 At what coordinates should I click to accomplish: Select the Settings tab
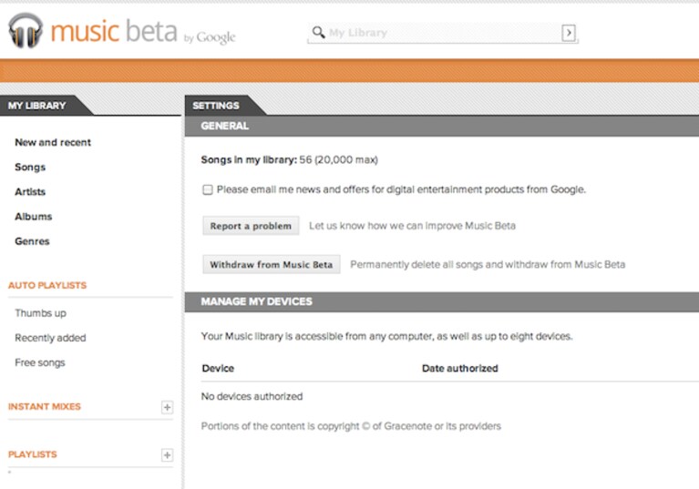pos(216,106)
